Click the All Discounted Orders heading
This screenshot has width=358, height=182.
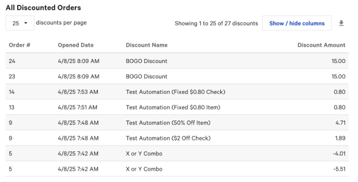pyautogui.click(x=43, y=7)
